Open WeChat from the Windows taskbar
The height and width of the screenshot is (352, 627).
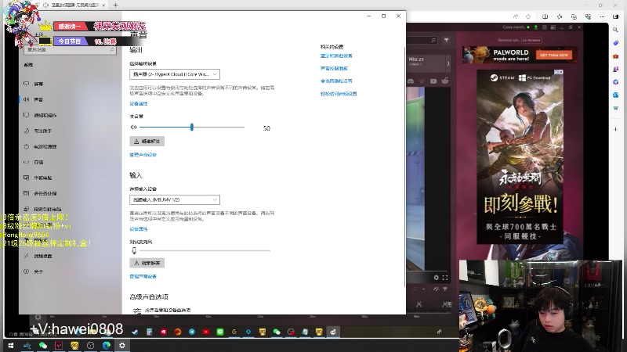pos(43,345)
